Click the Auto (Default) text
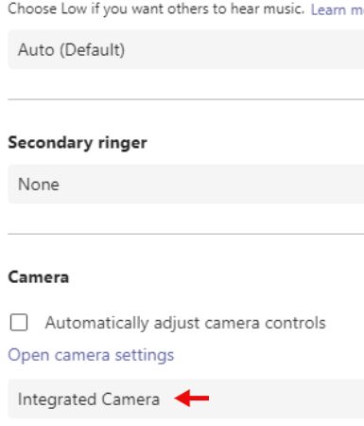Image resolution: width=364 pixels, height=426 pixels. tap(71, 50)
